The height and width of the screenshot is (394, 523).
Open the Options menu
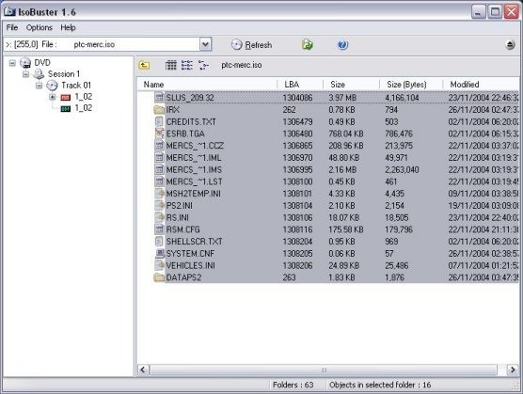point(40,27)
